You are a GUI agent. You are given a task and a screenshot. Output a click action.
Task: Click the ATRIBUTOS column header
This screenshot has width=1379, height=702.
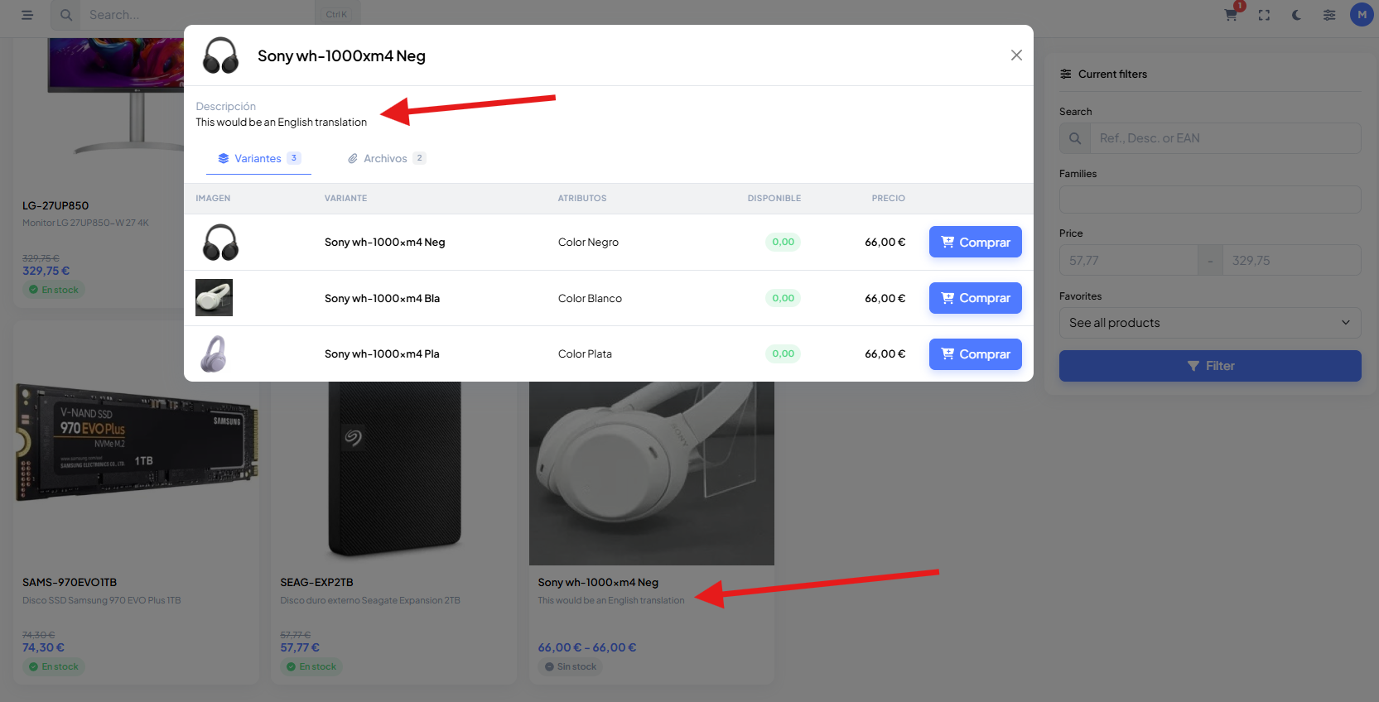click(x=582, y=199)
